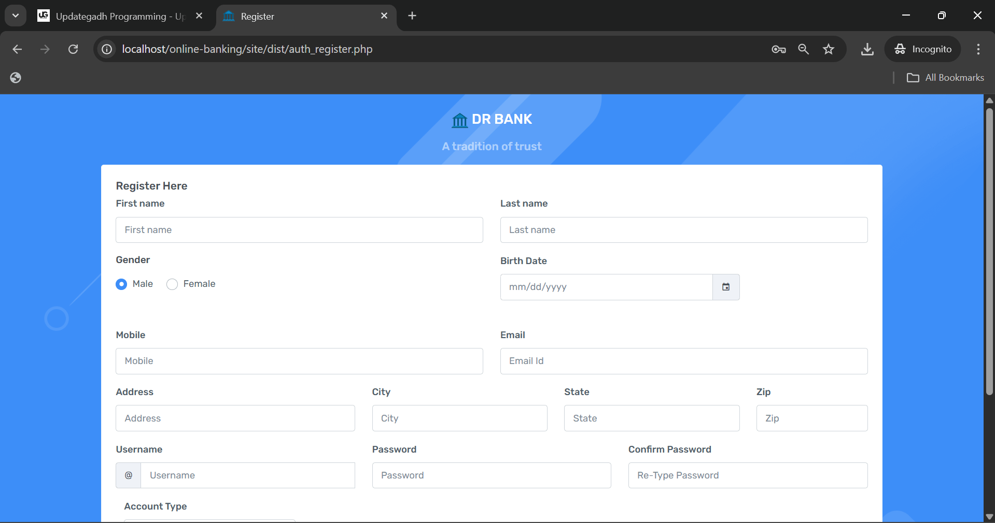Open the search/zoom icon in address bar
Image resolution: width=995 pixels, height=523 pixels.
(803, 49)
